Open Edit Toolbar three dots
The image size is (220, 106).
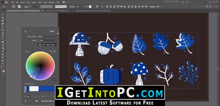(x=3, y=75)
